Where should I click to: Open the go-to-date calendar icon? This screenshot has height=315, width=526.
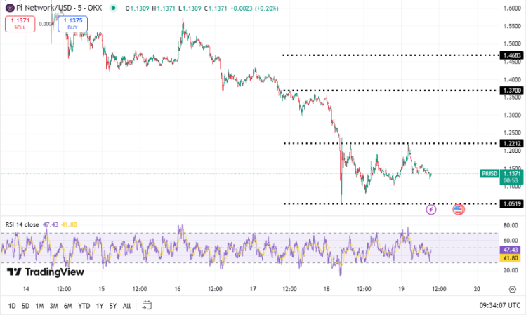pos(147,305)
